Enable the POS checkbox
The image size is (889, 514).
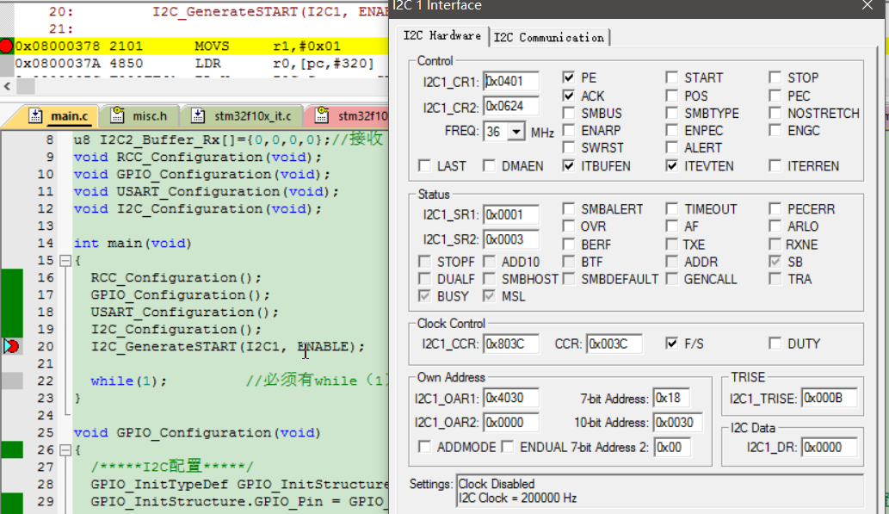click(x=672, y=96)
